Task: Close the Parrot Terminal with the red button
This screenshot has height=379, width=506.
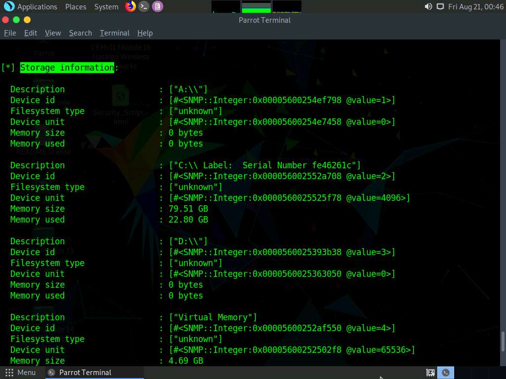Action: coord(5,20)
